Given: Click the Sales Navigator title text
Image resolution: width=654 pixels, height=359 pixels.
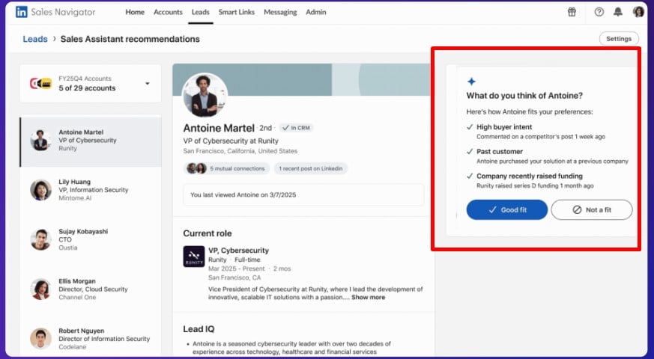Looking at the screenshot, I should click(x=63, y=12).
